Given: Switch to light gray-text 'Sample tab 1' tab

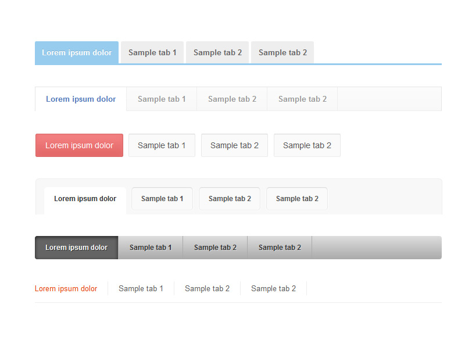Looking at the screenshot, I should click(162, 99).
